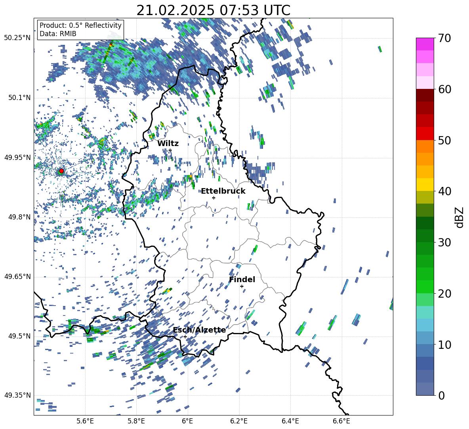Click the 6.6°E longitude tick label
The height and width of the screenshot is (429, 469).
(341, 421)
